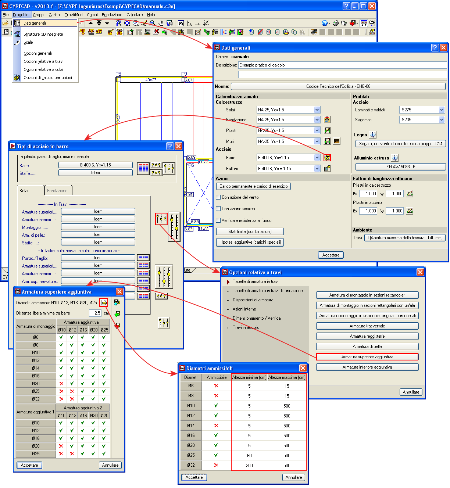Toggle Ø14 Ammissibile mark in Diametri ammissibili
Screen dimensions: 450x488
click(x=216, y=426)
